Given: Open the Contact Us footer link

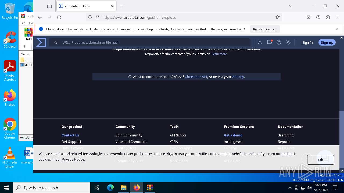Looking at the screenshot, I should (70, 135).
